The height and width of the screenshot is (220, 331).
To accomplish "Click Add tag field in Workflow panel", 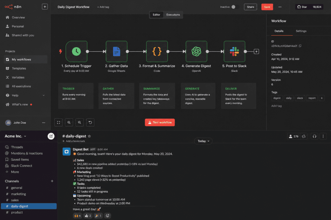I will [276, 106].
